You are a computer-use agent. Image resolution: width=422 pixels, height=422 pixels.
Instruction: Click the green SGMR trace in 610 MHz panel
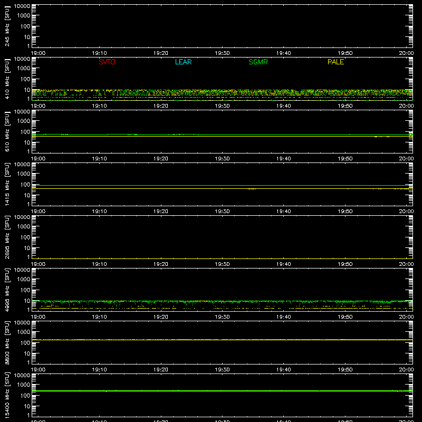222,135
